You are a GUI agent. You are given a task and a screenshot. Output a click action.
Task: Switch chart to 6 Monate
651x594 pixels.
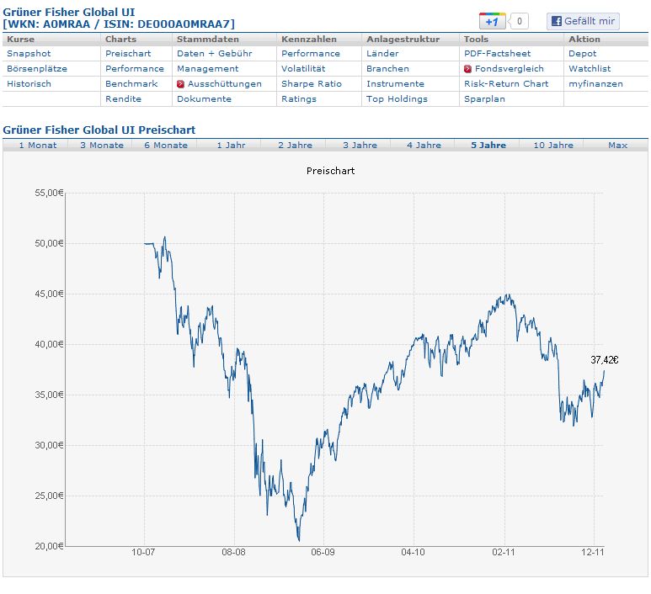[x=166, y=146]
